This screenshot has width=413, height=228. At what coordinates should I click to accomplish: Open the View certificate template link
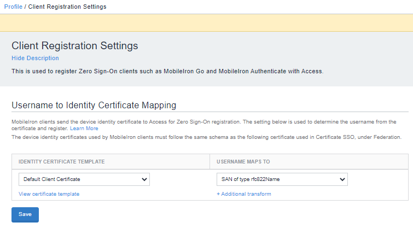[x=49, y=194]
